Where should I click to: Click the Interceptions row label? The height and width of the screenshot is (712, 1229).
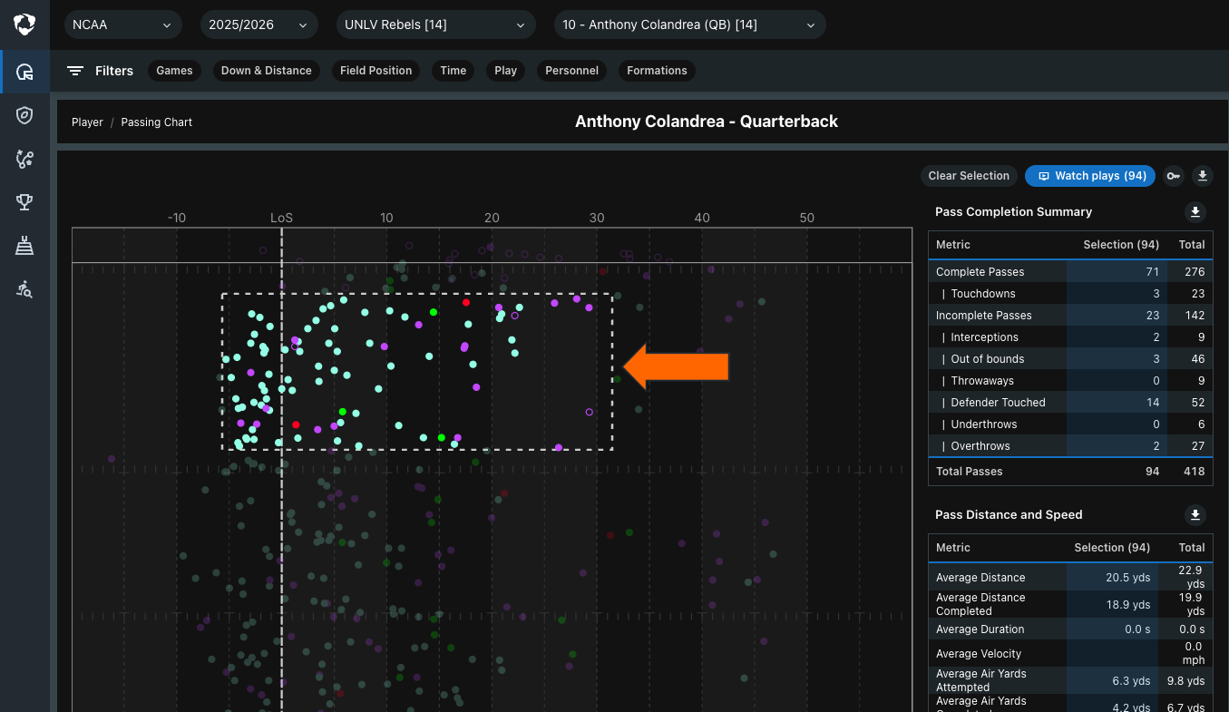pos(985,337)
